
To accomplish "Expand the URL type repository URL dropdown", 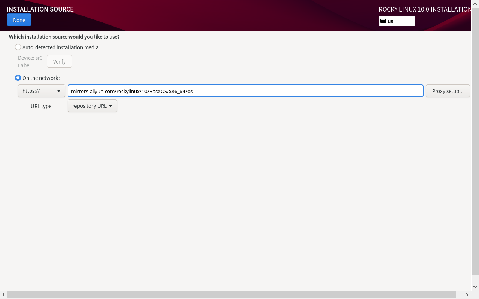I will click(92, 106).
